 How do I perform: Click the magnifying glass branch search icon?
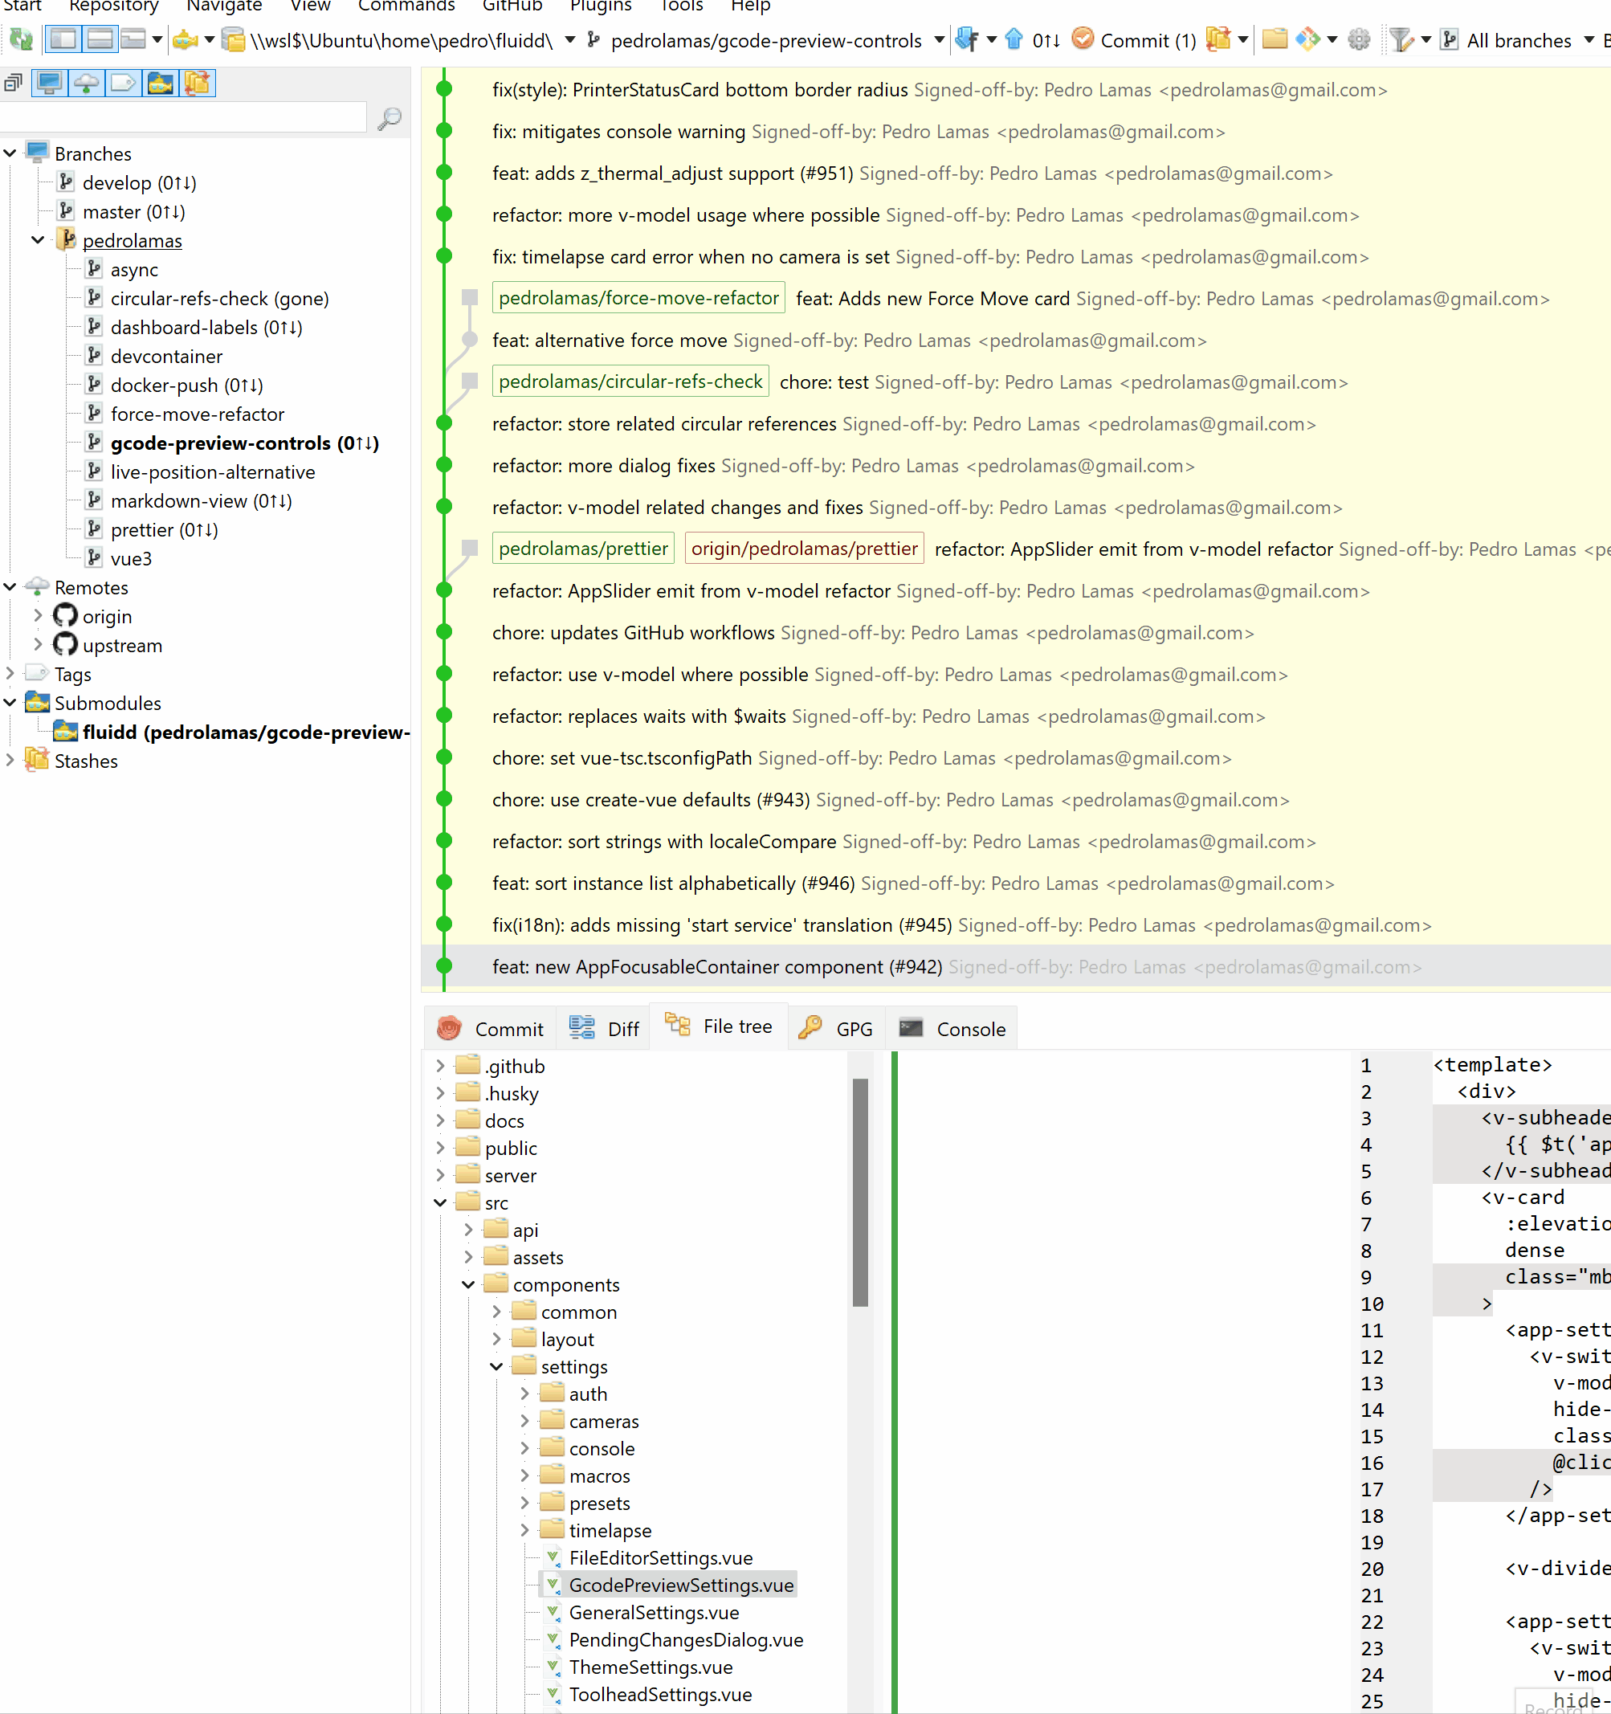[389, 117]
